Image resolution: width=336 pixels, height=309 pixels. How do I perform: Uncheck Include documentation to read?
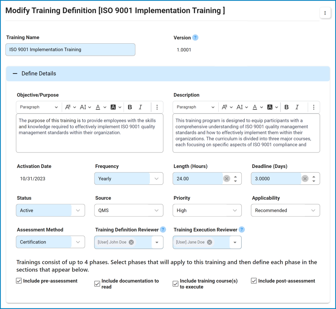[x=97, y=283]
